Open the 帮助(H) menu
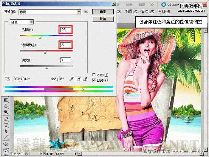The width and height of the screenshot is (209, 157). coord(164,11)
